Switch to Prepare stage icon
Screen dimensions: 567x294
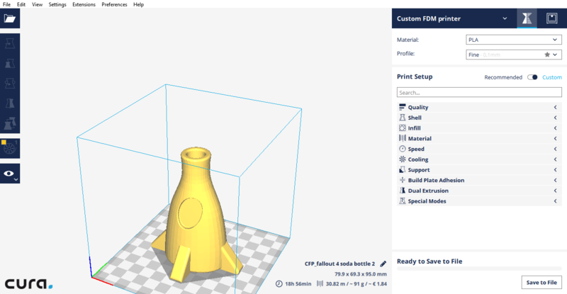coord(527,18)
